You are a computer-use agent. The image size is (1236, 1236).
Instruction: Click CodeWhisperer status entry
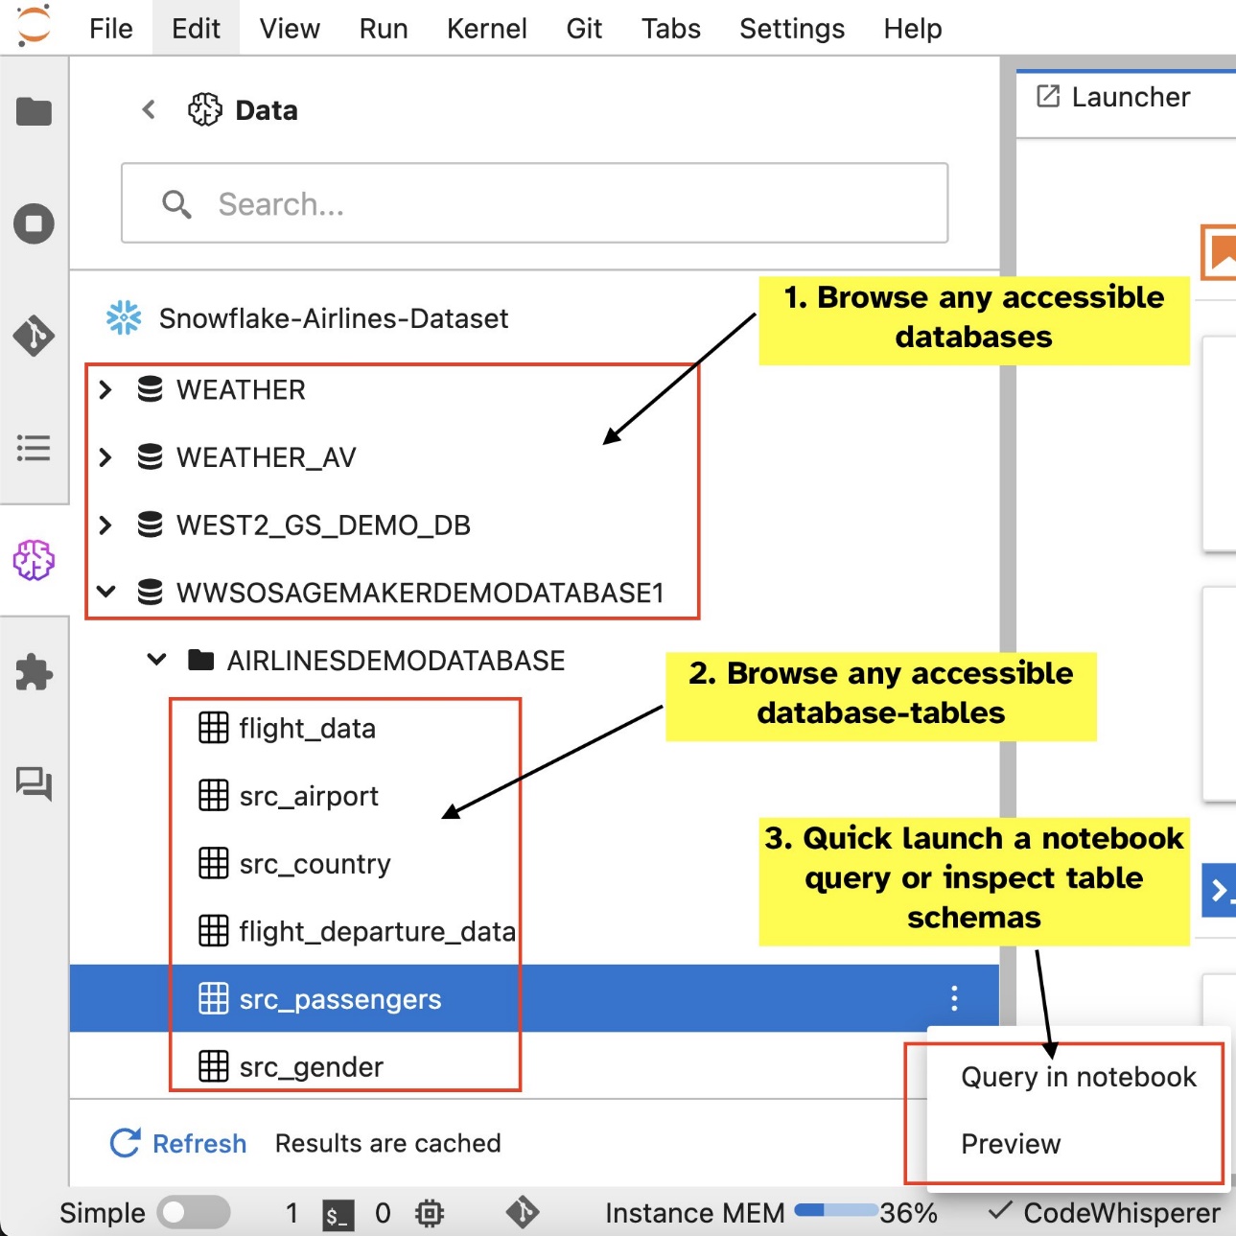[1106, 1213]
